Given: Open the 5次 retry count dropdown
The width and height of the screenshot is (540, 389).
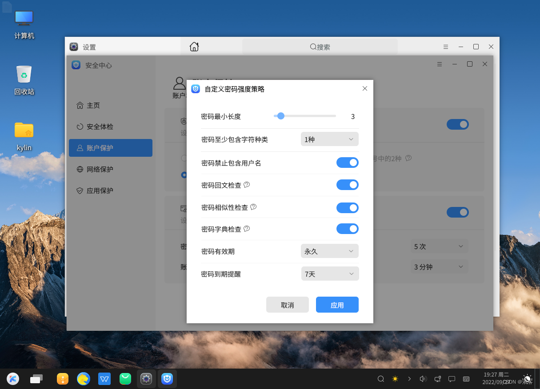Looking at the screenshot, I should click(439, 246).
